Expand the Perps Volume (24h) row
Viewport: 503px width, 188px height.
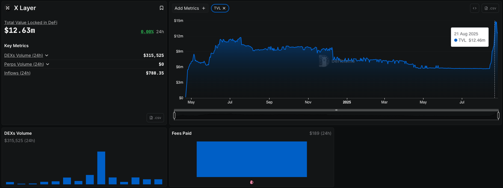(x=48, y=64)
